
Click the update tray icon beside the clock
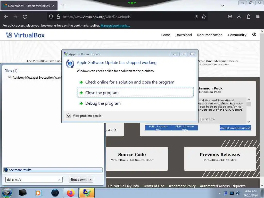click(x=238, y=193)
